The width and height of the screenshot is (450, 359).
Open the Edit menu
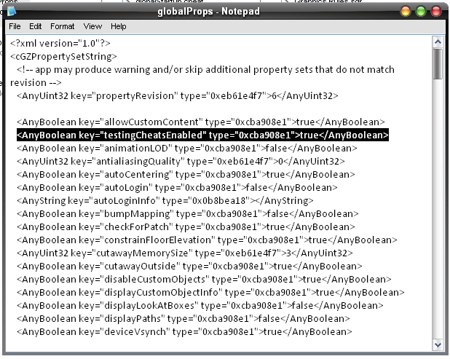click(x=35, y=26)
